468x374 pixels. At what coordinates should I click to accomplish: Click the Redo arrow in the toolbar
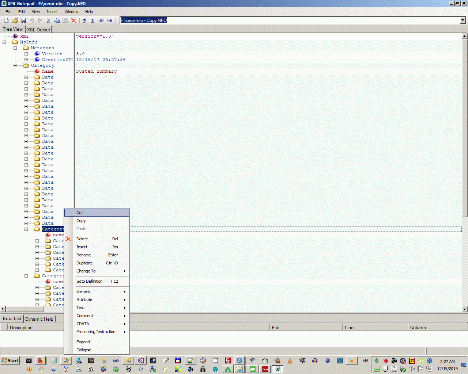click(40, 20)
